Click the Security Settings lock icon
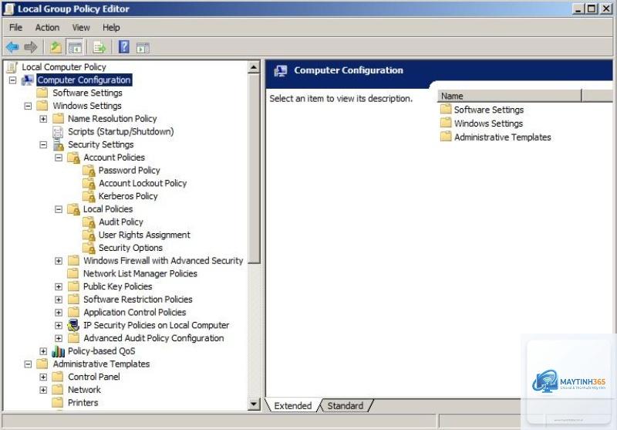 tap(59, 144)
